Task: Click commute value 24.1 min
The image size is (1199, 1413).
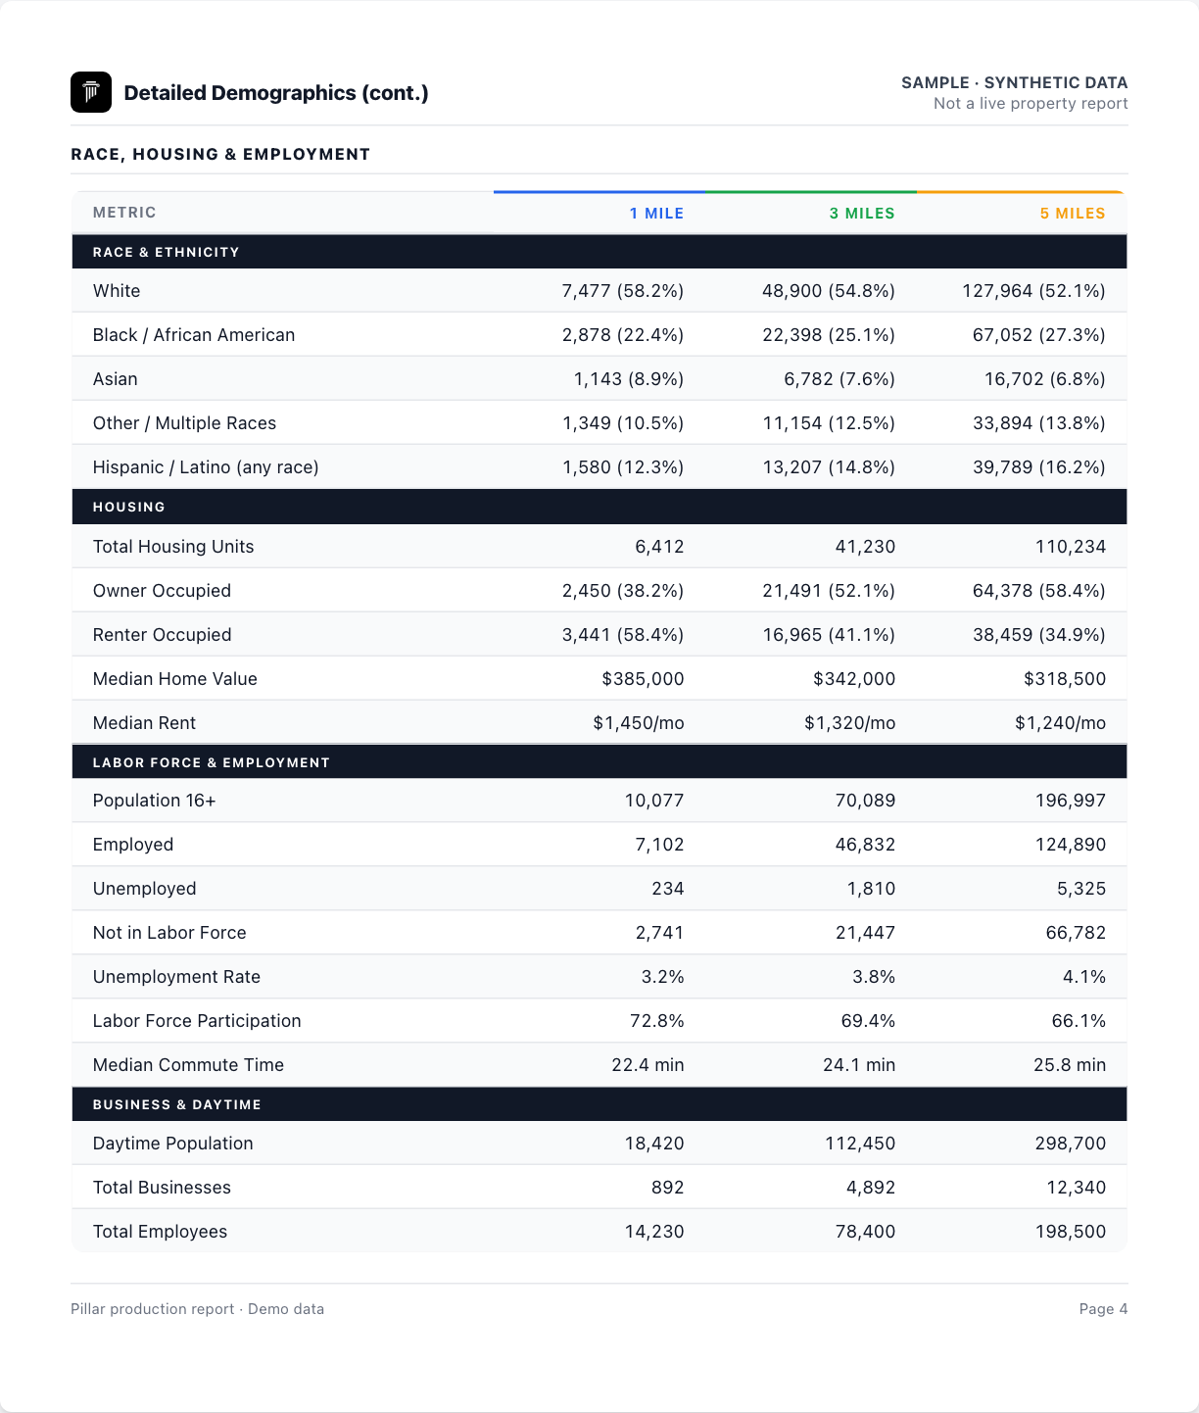Action: click(859, 1065)
